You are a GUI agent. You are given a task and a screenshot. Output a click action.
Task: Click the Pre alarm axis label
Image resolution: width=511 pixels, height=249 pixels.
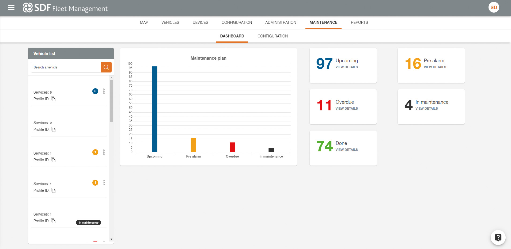click(x=193, y=156)
